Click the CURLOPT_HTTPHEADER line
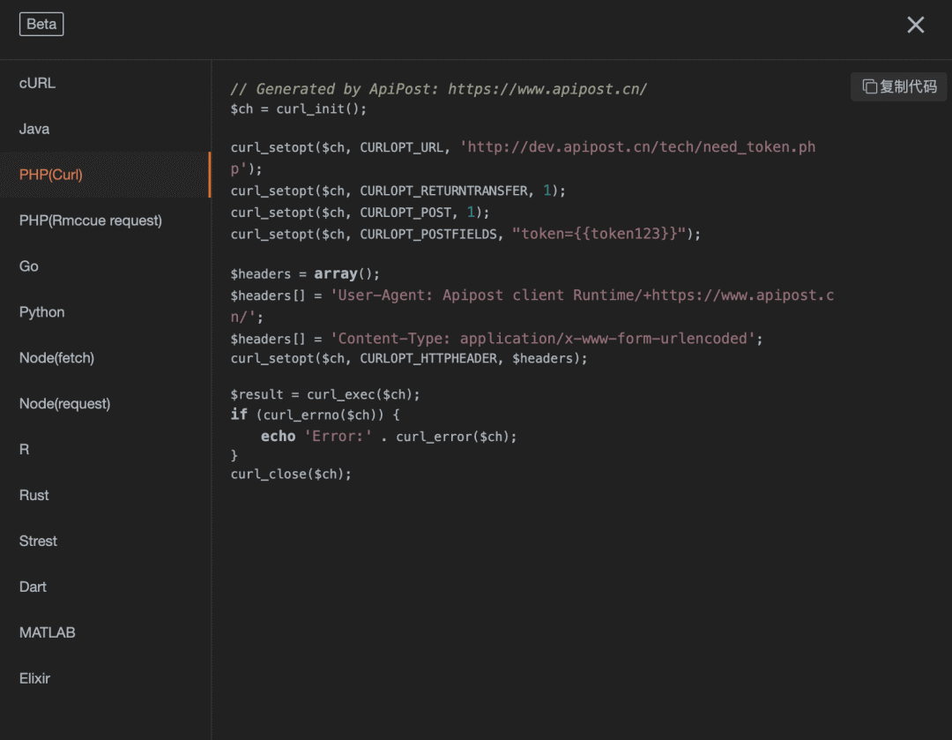 409,359
